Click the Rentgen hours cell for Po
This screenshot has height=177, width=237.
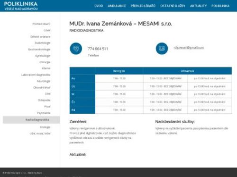[x=119, y=78]
